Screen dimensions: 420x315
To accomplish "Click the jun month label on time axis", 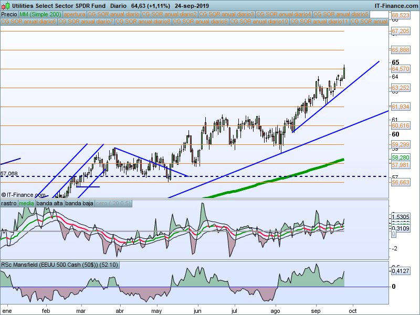I will (x=197, y=311).
